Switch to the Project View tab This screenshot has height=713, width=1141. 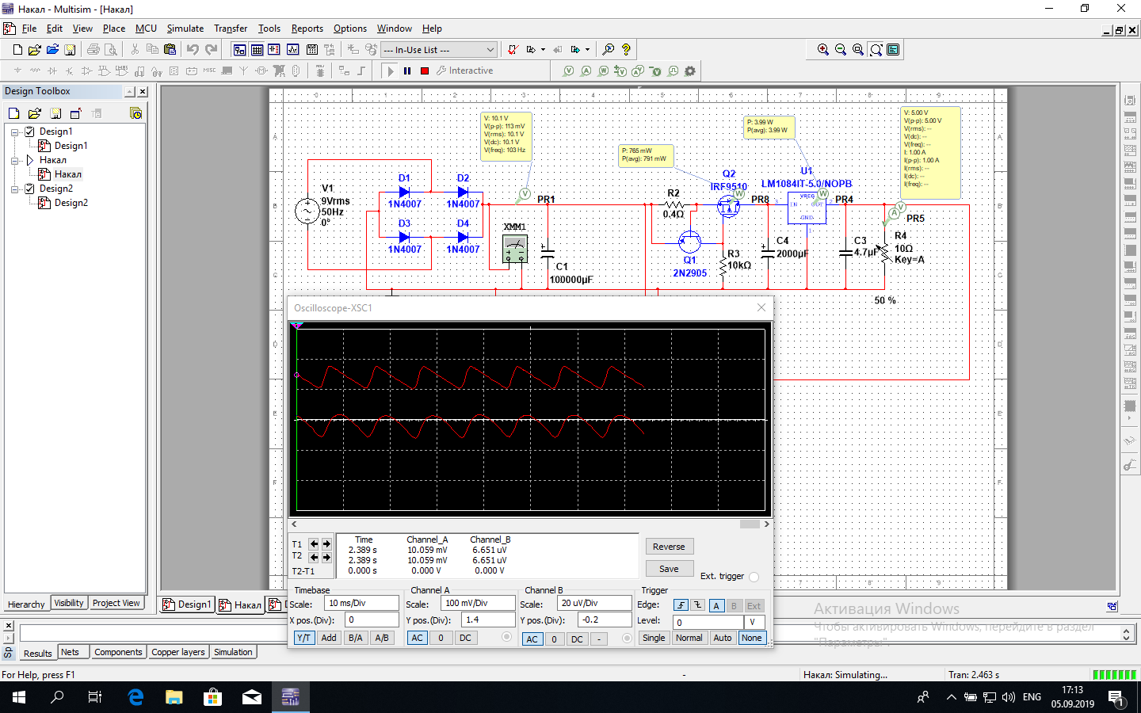[x=116, y=603]
